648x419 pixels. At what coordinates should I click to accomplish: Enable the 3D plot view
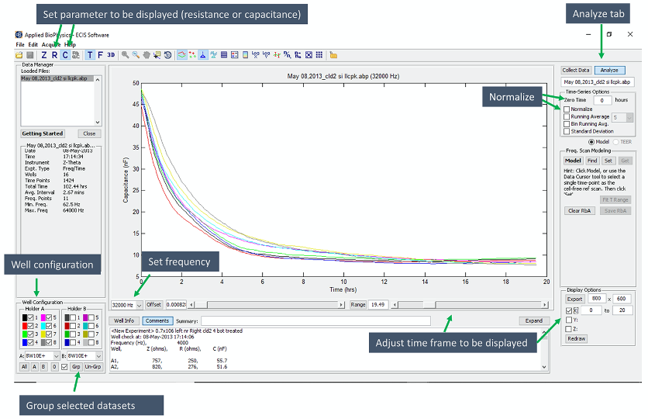click(x=111, y=55)
